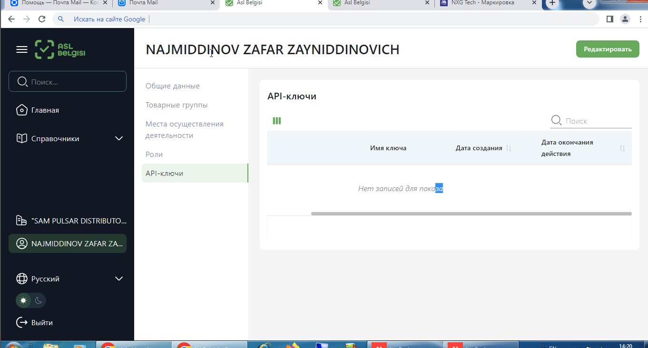The height and width of the screenshot is (348, 648).
Task: Click the ASL Belgisi logo
Action: coord(60,49)
